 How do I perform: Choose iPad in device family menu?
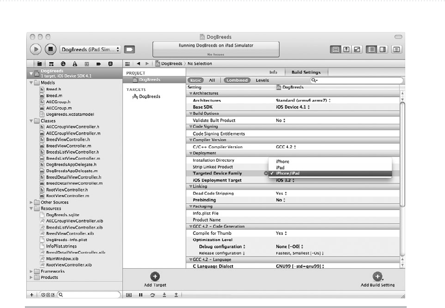(330, 168)
